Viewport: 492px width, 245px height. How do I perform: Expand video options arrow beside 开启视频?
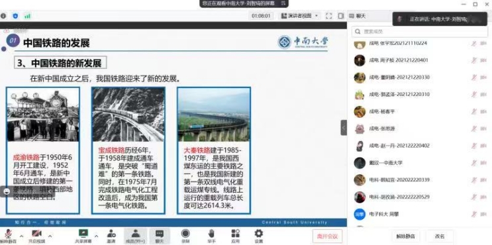click(x=50, y=236)
